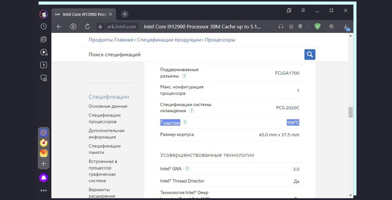This screenshot has height=200, width=392.
Task: Open sidebar more options ellipsis
Action: 43,191
